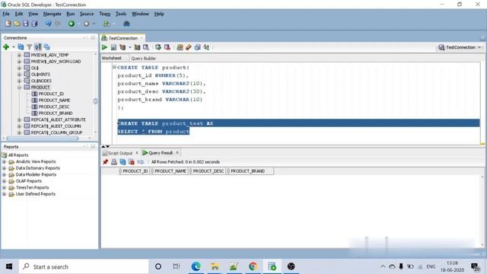Expand the OL$NODES table node

(x=19, y=81)
